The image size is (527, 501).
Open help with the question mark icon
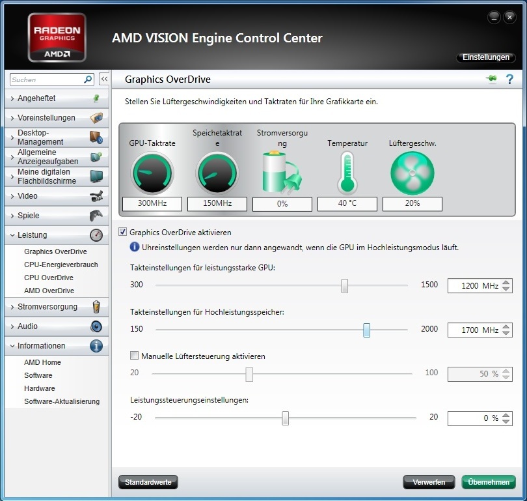[509, 79]
